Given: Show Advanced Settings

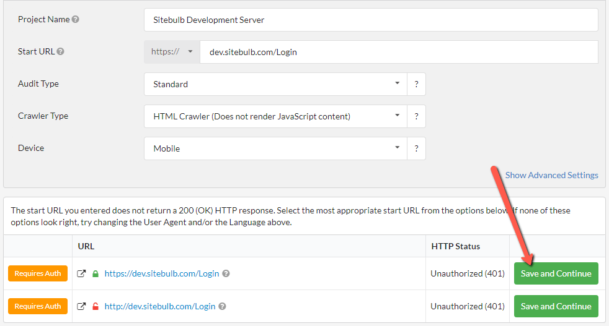Looking at the screenshot, I should [551, 175].
